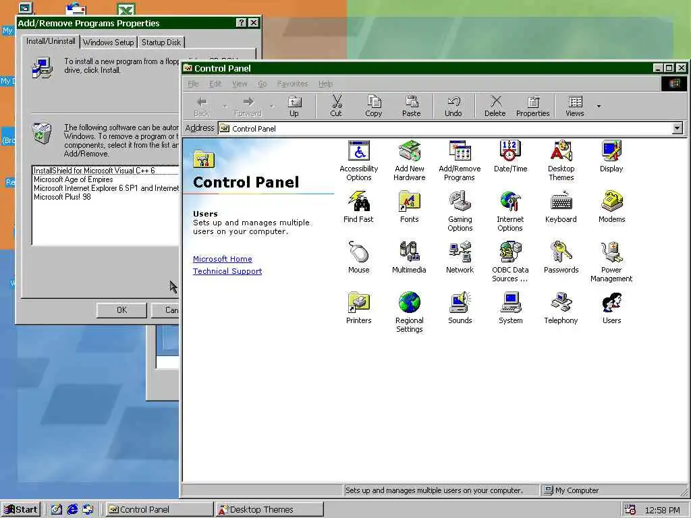The width and height of the screenshot is (691, 518).
Task: Follow the Microsoft Home link
Action: [223, 259]
